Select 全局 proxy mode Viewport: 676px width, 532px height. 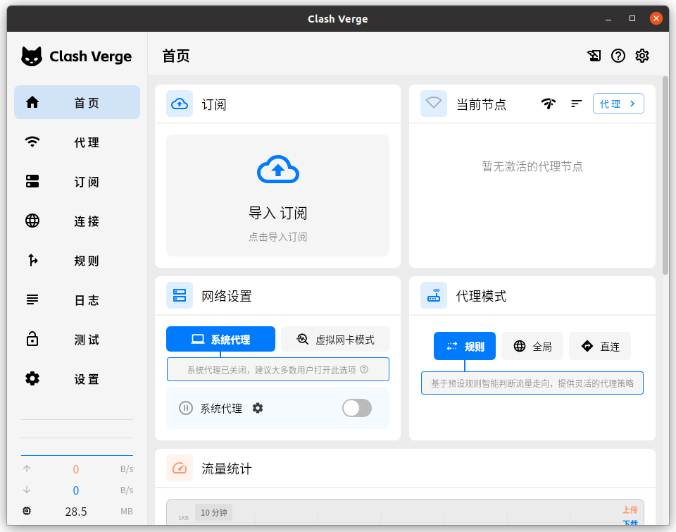(x=532, y=346)
